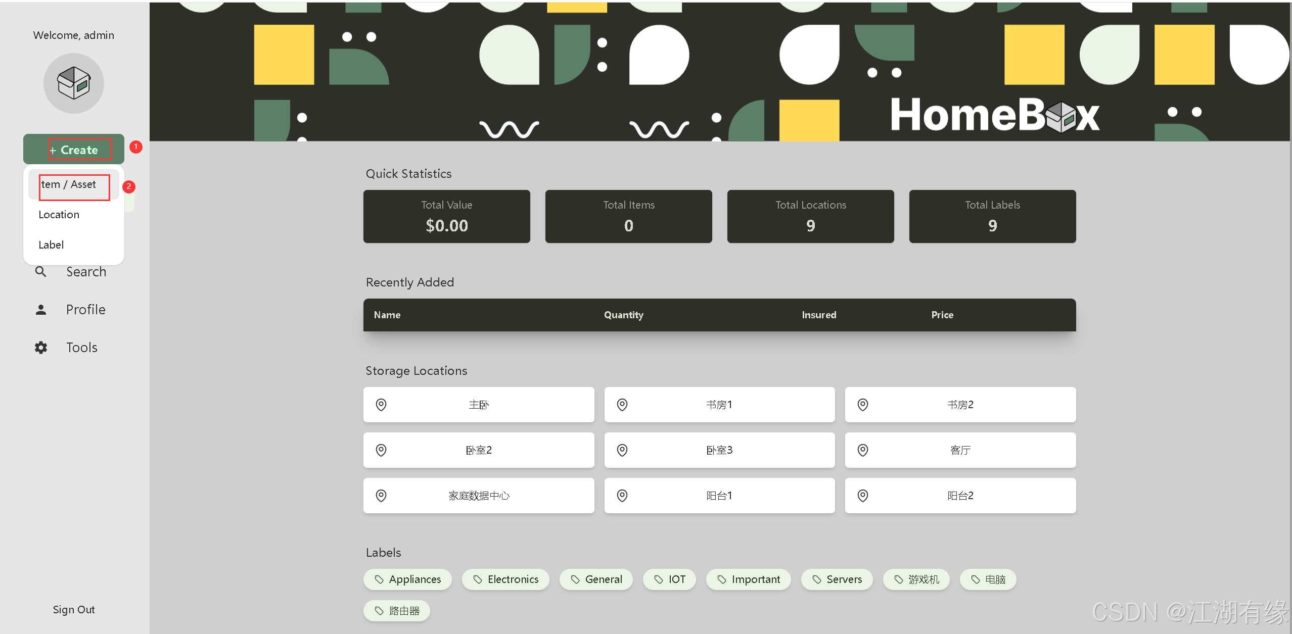Click the pin icon on the 客厅 card

(x=862, y=450)
